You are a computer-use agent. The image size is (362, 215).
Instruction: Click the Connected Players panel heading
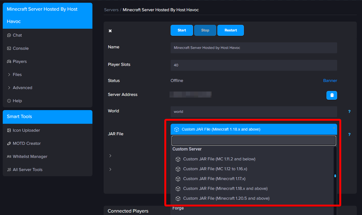128,211
